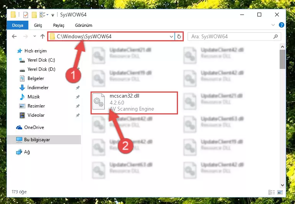Viewport: 295px width, 204px height.
Task: Click the pin icon next to Videolar
Action: tap(77, 115)
